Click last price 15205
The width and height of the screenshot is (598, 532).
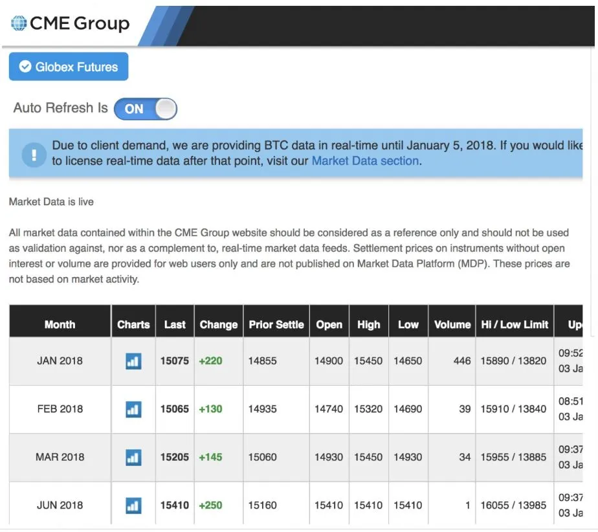coord(175,457)
